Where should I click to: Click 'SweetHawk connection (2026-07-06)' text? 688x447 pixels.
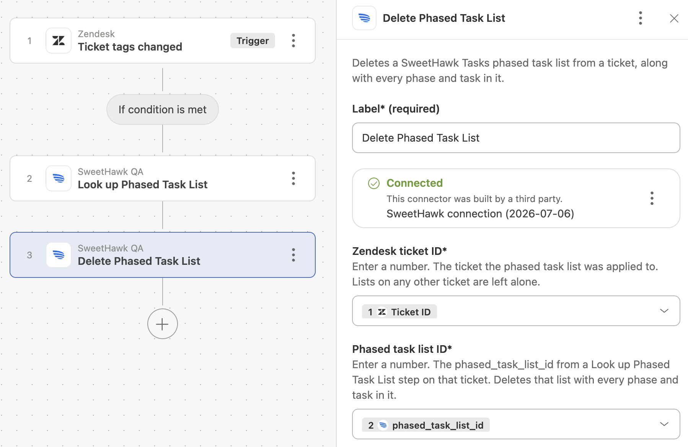pyautogui.click(x=480, y=214)
